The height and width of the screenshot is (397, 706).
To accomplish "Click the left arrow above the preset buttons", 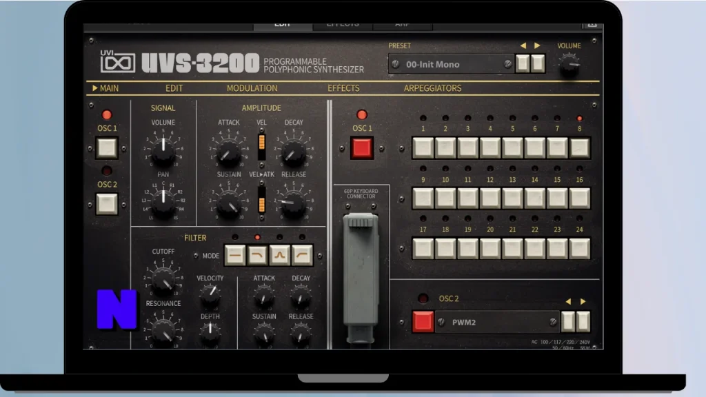I will (x=523, y=45).
